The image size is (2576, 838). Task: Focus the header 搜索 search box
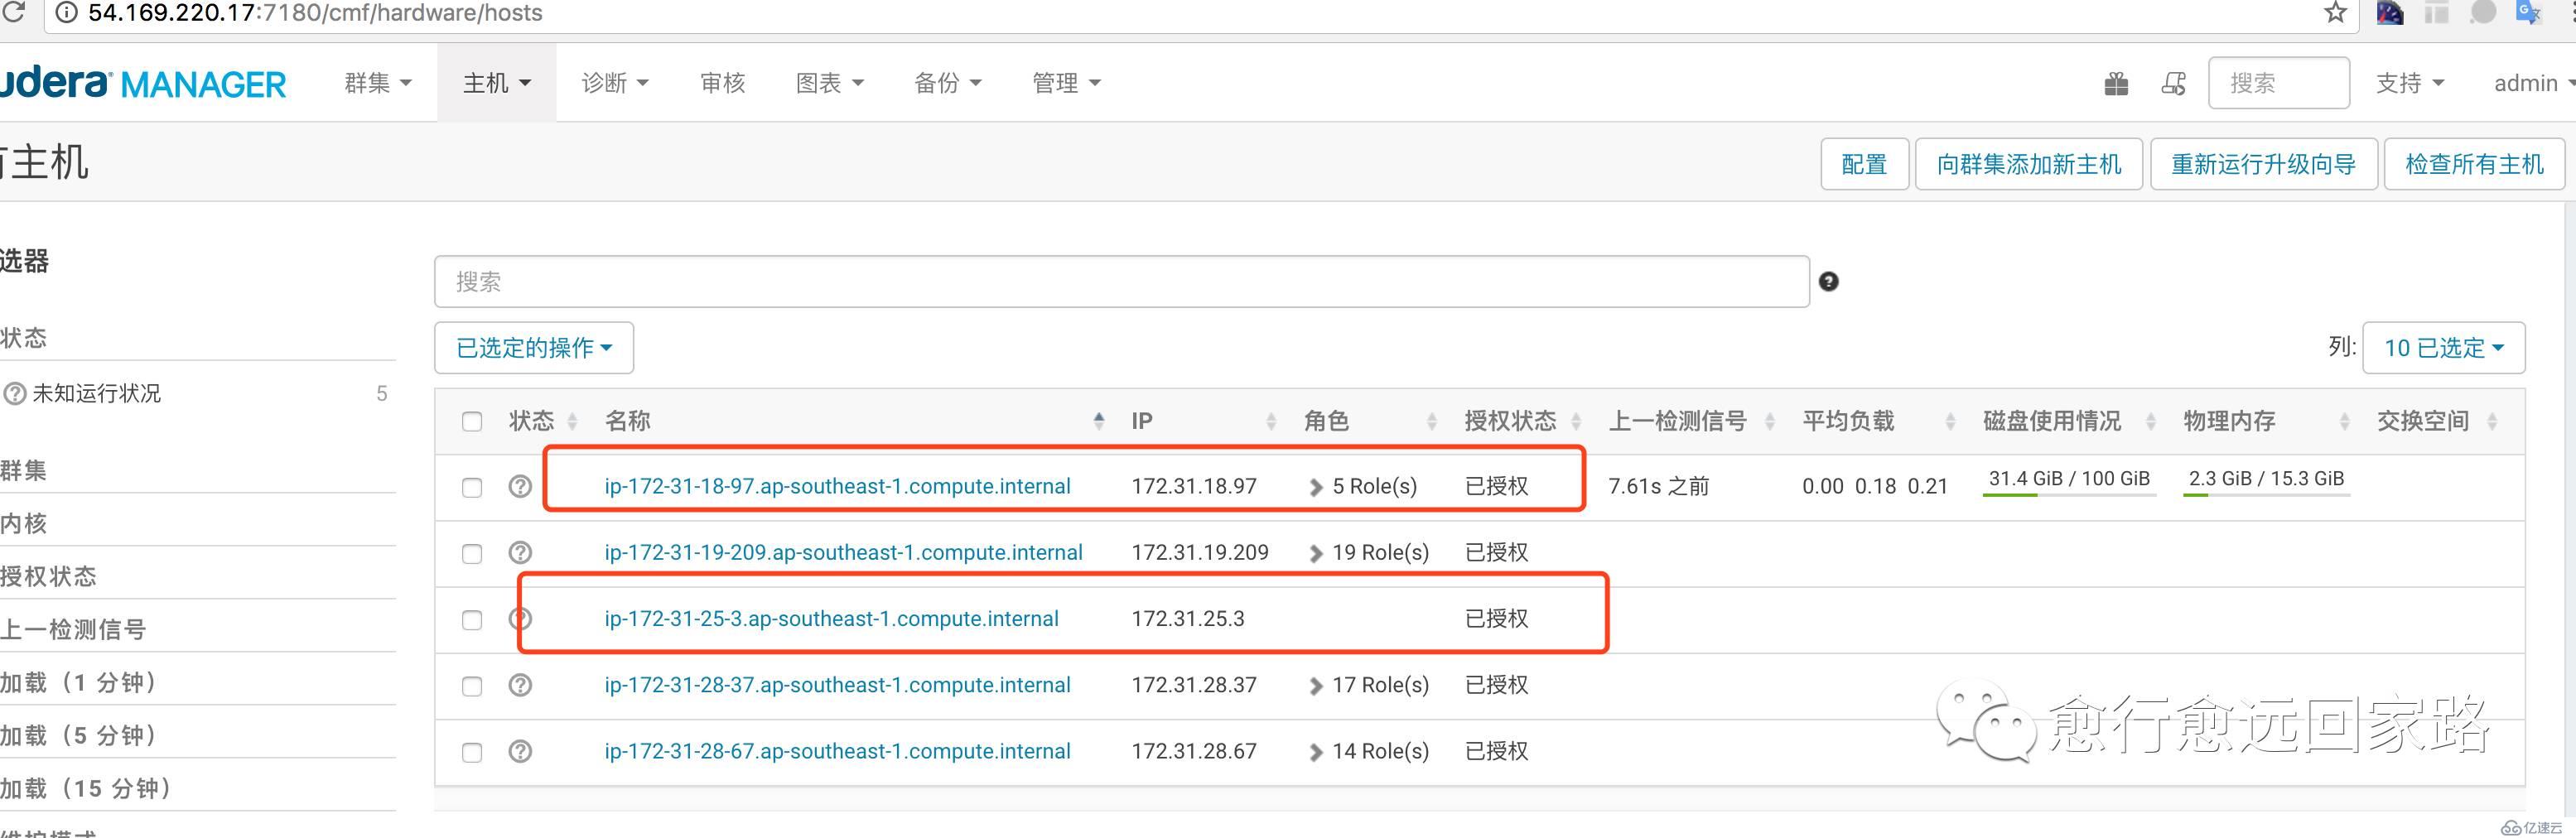pyautogui.click(x=2278, y=83)
